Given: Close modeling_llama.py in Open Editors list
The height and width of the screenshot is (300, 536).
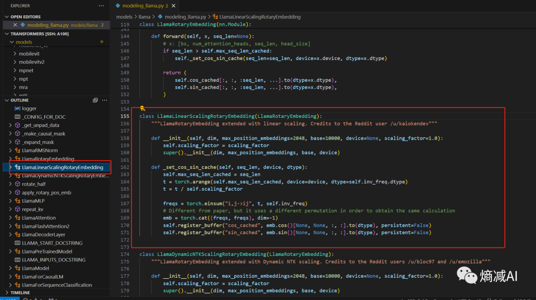Looking at the screenshot, I should 15,25.
